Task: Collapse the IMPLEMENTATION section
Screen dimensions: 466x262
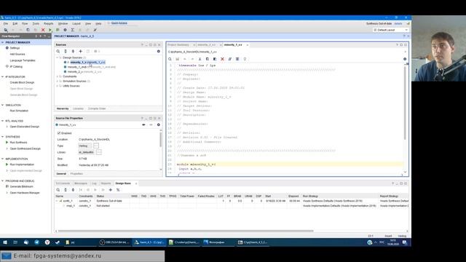Action: (x=3, y=159)
